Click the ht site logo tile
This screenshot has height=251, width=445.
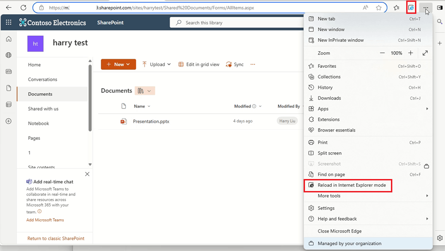[x=35, y=44]
